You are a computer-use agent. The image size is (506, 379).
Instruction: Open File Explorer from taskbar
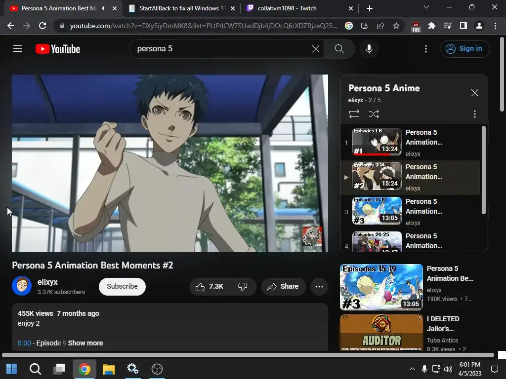pos(108,369)
